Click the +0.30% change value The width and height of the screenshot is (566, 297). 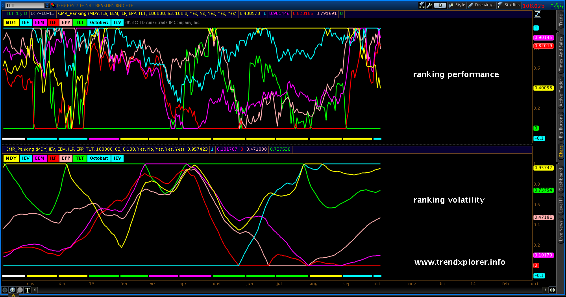point(557,7)
